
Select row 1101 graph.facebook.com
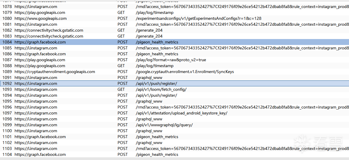(x=175, y=137)
